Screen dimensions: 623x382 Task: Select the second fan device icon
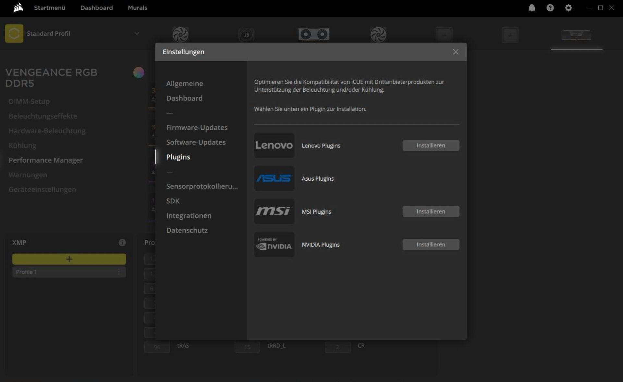378,34
